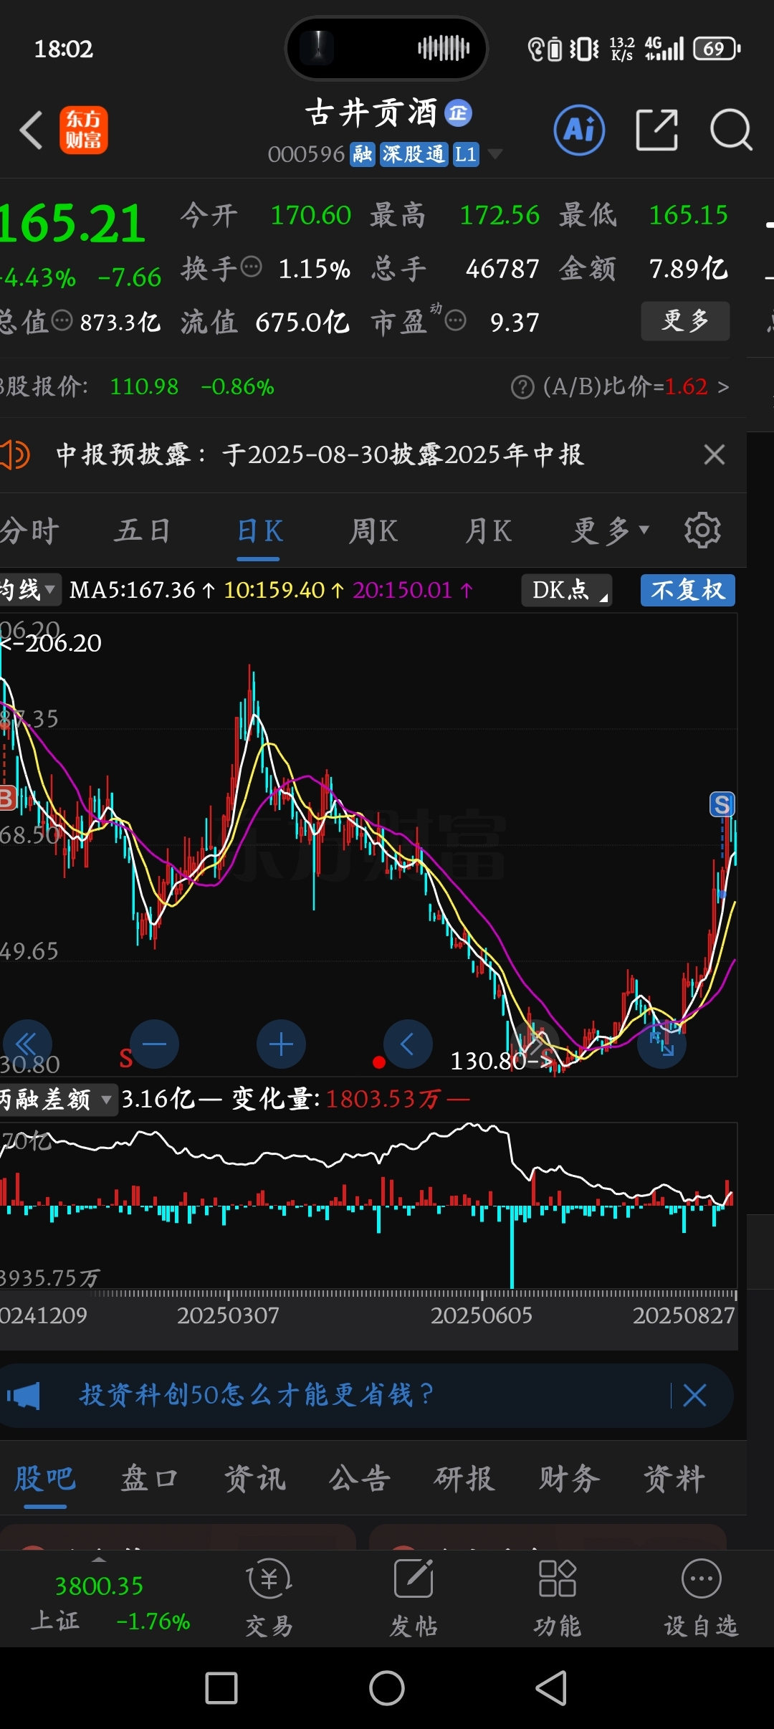The image size is (774, 1729).
Task: Open the 财务 tab
Action: coord(569,1478)
